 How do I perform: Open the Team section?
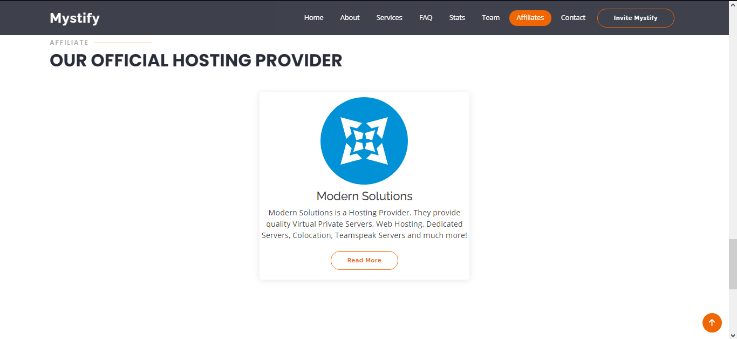coord(490,18)
